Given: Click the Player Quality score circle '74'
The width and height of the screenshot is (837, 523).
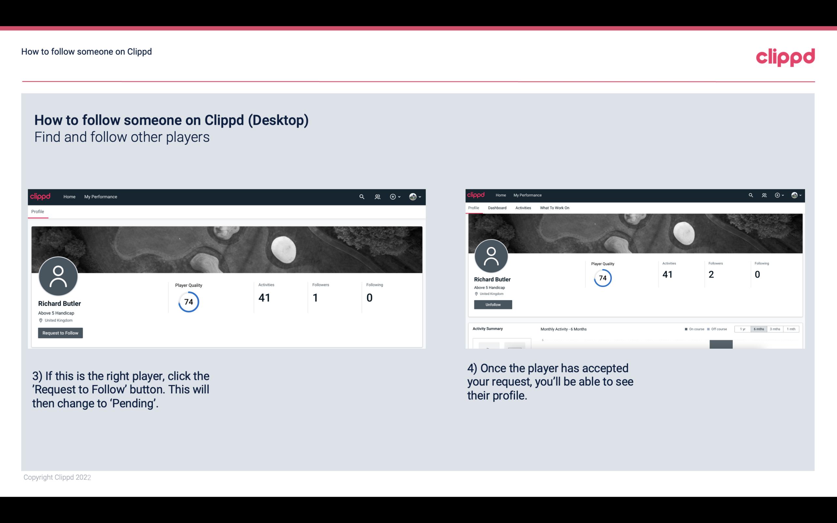Looking at the screenshot, I should point(189,302).
